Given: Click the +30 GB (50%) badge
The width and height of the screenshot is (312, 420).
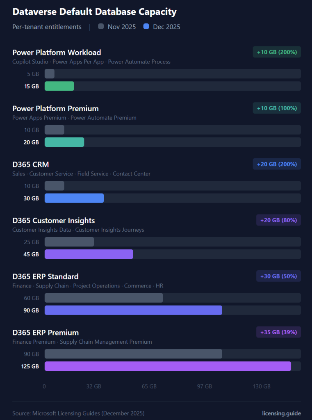Looking at the screenshot, I should 278,276.
